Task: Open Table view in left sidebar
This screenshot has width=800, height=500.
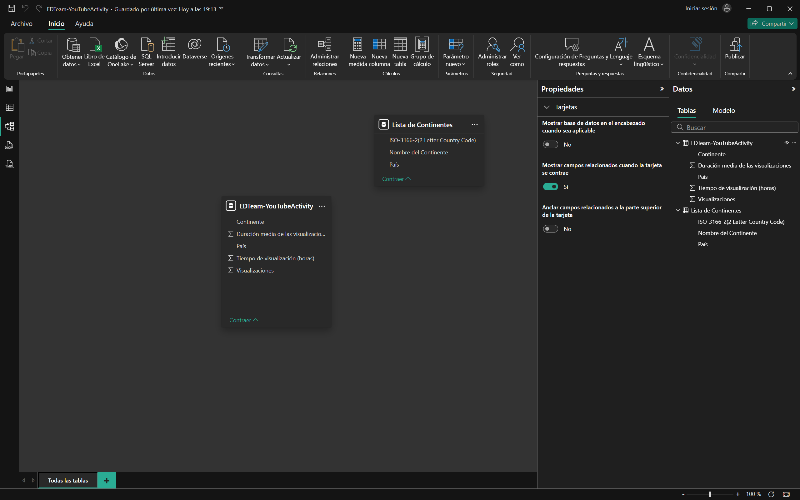Action: (9, 107)
